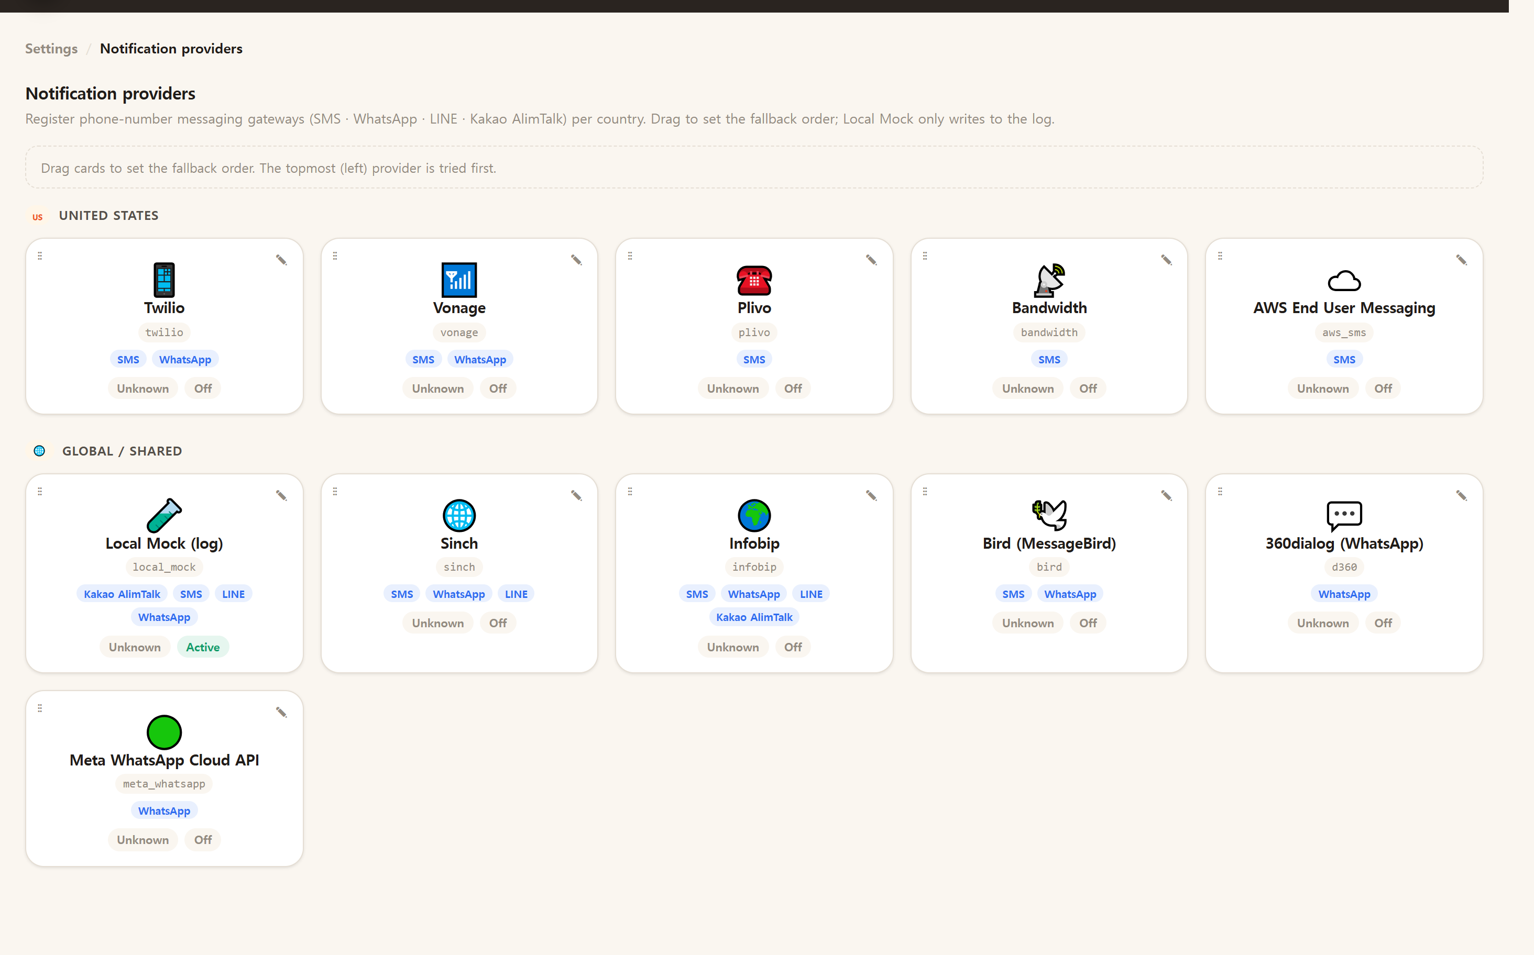Click the WhatsApp tag on Twilio card
Viewport: 1534px width, 955px height.
(185, 359)
